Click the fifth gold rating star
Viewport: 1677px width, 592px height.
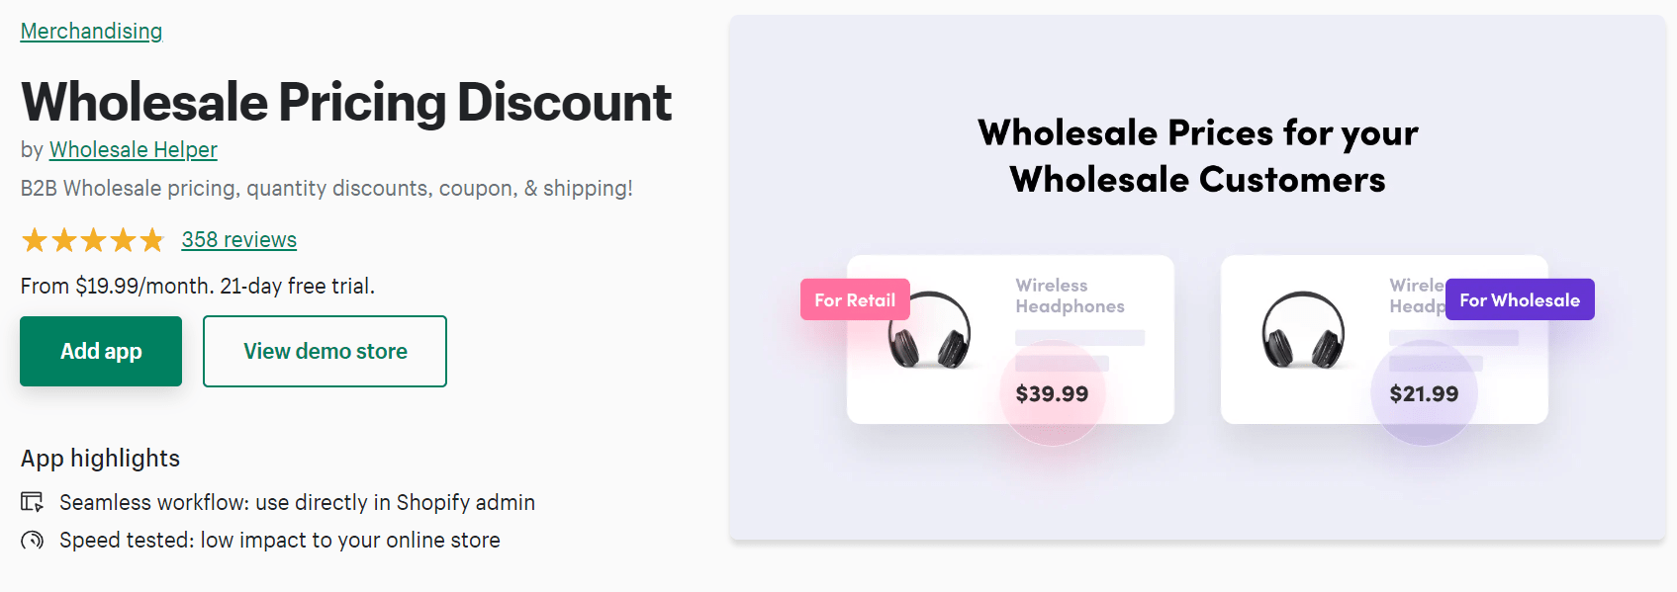[151, 240]
